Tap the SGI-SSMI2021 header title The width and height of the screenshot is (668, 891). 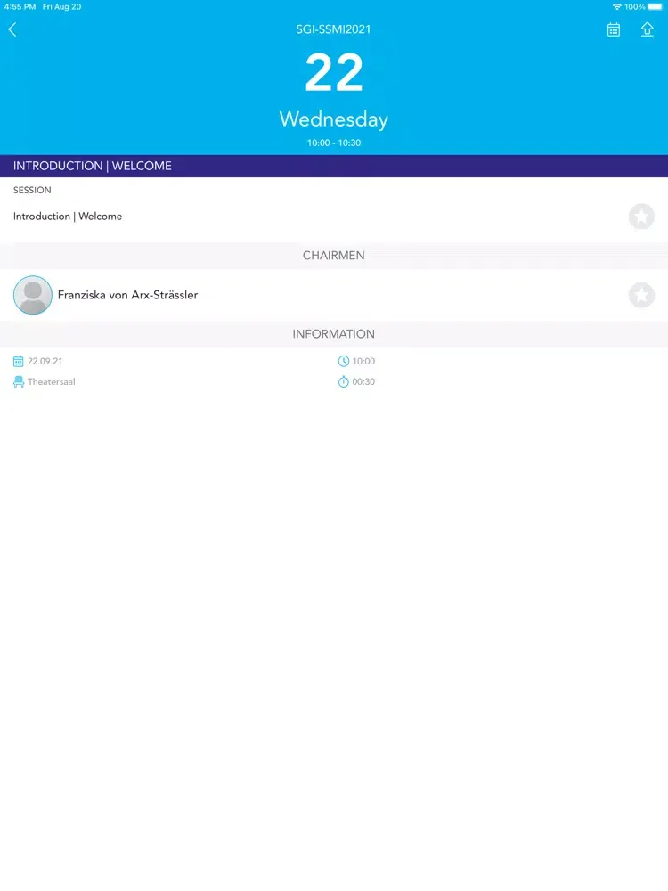click(x=333, y=29)
